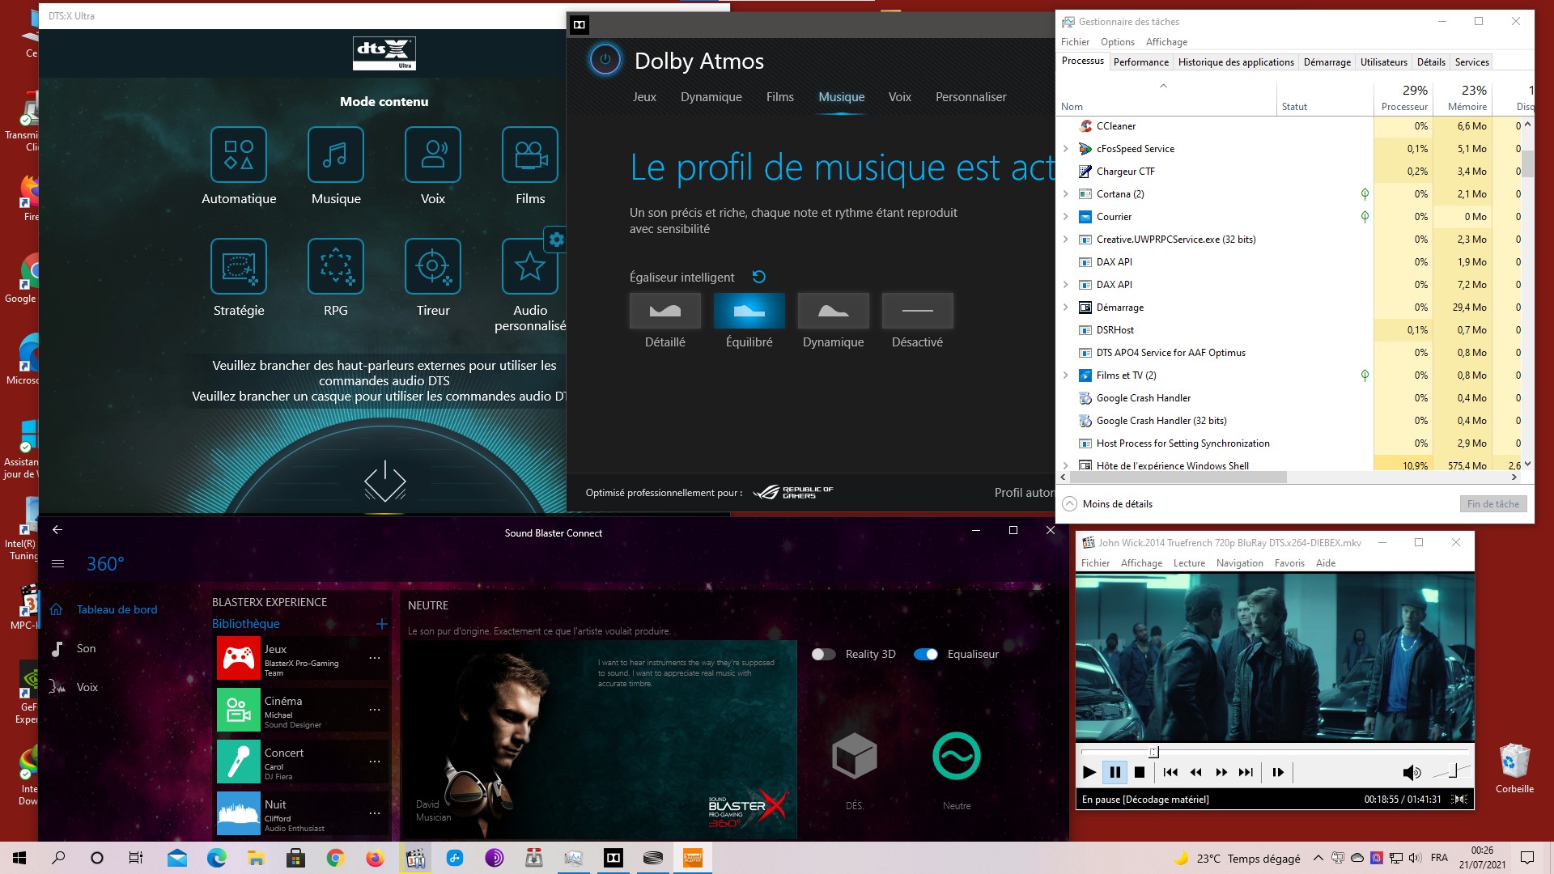Sort processes by Processeur column
This screenshot has height=874, width=1554.
tap(1403, 98)
